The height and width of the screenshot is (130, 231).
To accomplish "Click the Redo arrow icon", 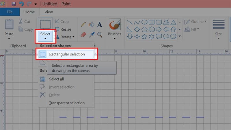I will 29,4.
